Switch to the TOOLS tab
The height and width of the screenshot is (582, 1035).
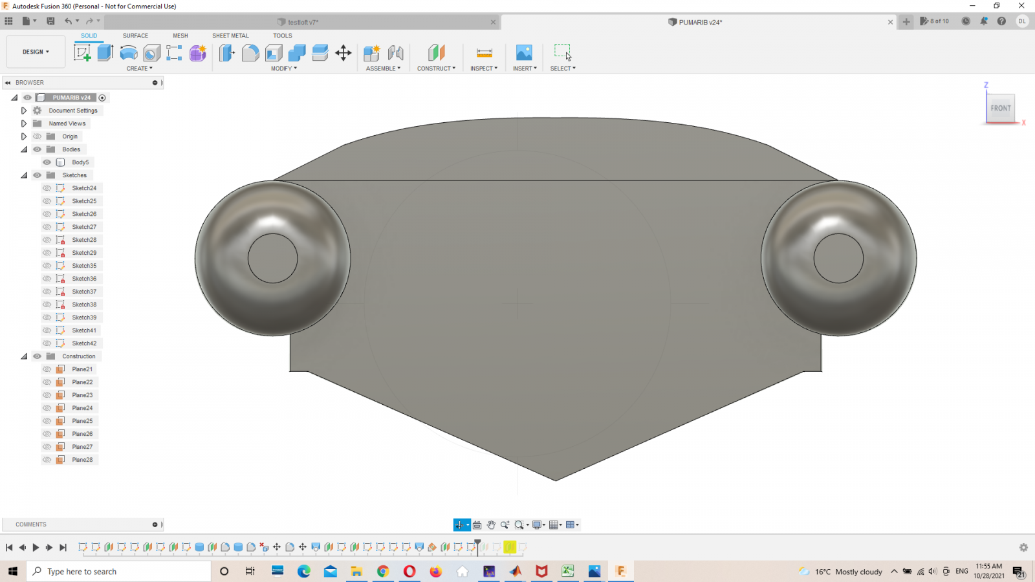[283, 36]
